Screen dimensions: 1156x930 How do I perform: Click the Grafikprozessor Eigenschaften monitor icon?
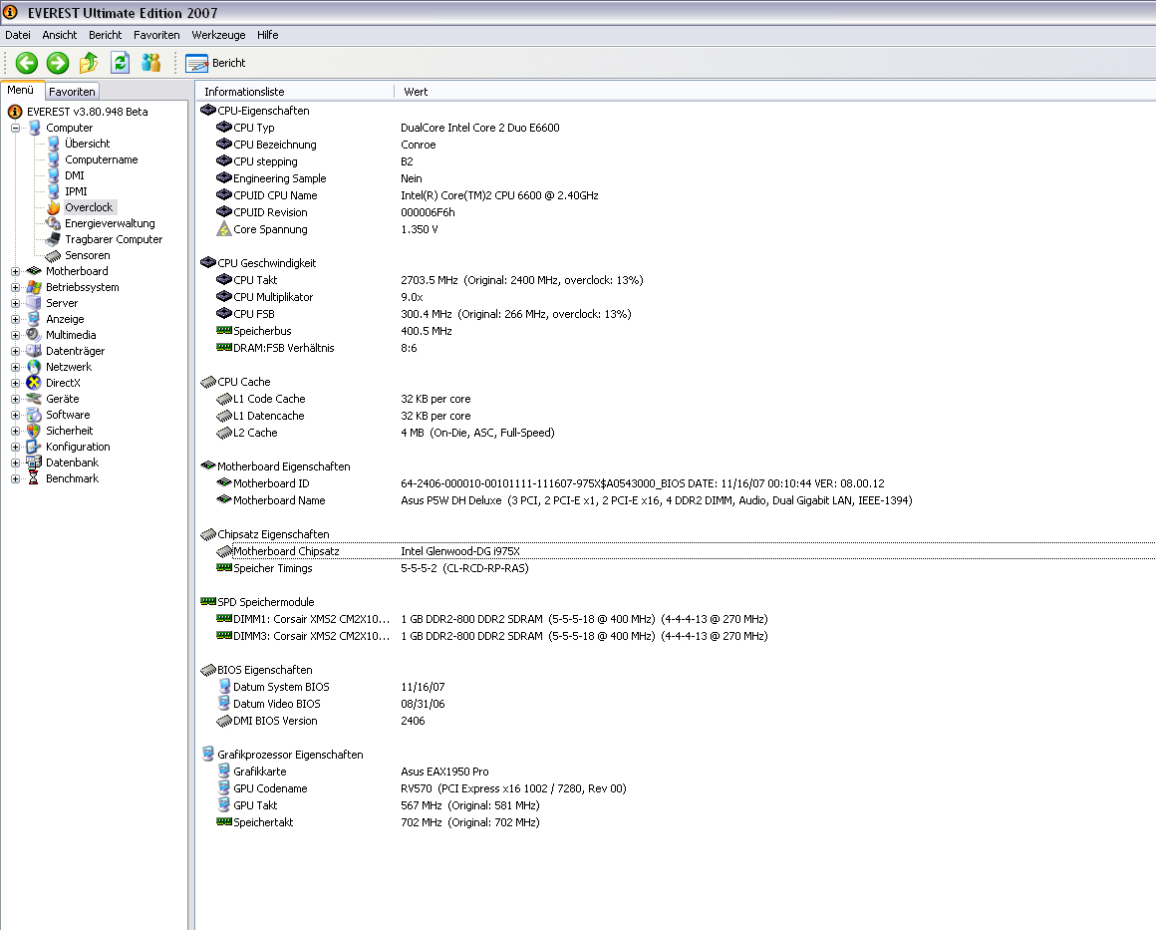208,755
